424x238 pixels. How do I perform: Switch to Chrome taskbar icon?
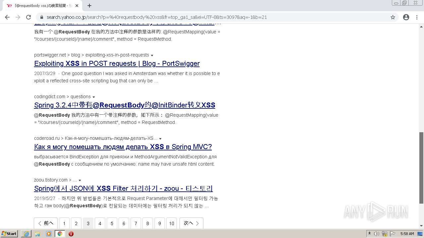click(x=60, y=234)
